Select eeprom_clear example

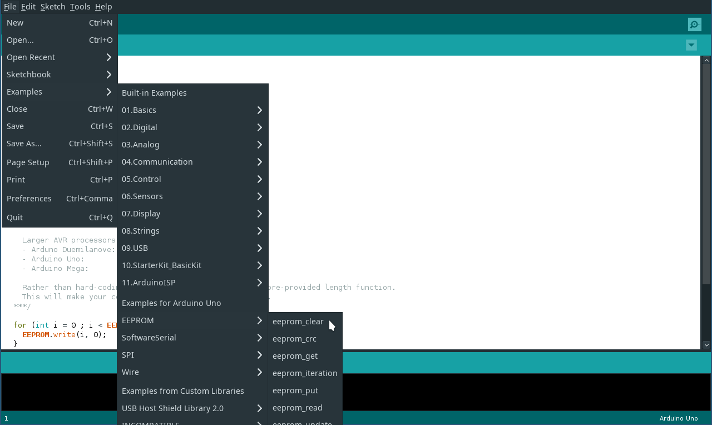click(298, 322)
